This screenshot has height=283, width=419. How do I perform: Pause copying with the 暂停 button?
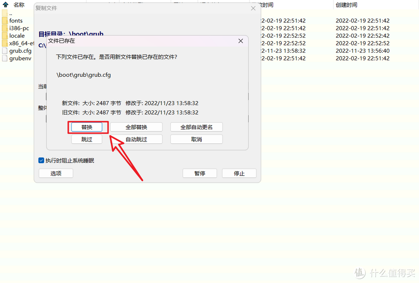pyautogui.click(x=199, y=173)
